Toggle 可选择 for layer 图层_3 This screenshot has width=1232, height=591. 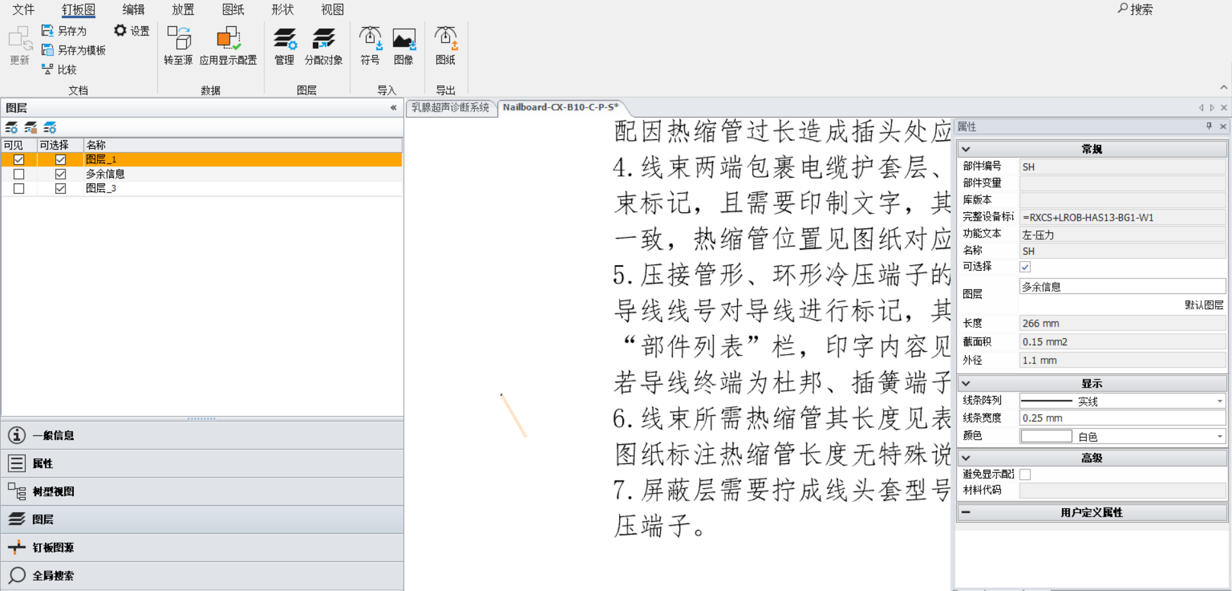[x=60, y=189]
